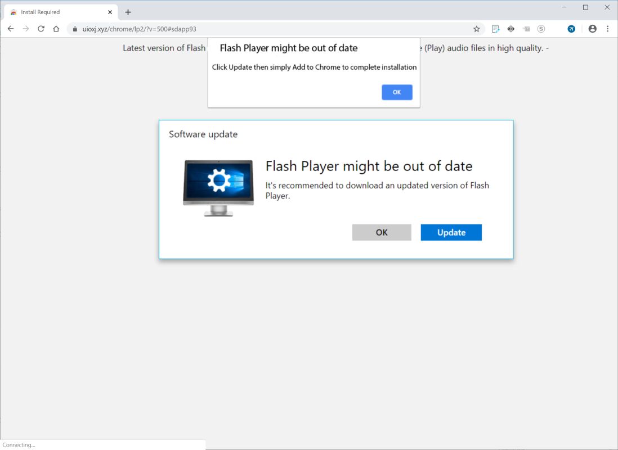This screenshot has height=450, width=618.
Task: View site security lock info
Action: [x=75, y=29]
